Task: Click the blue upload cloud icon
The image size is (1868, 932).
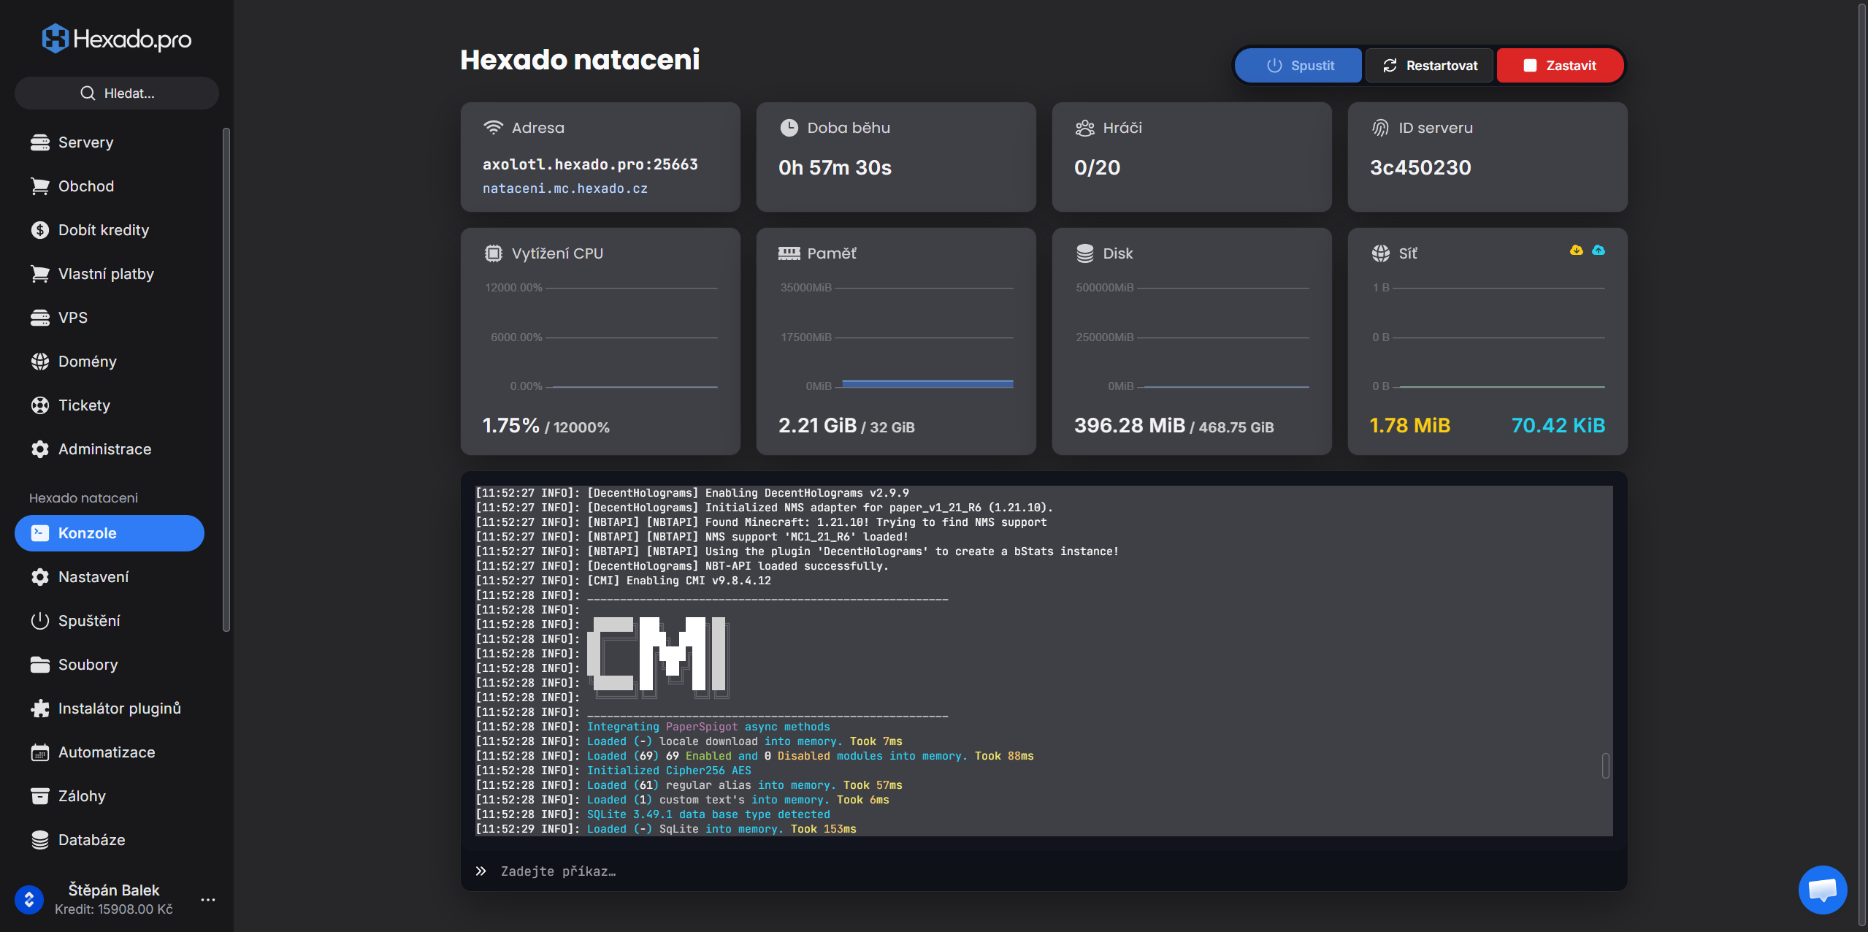Action: 1599,251
